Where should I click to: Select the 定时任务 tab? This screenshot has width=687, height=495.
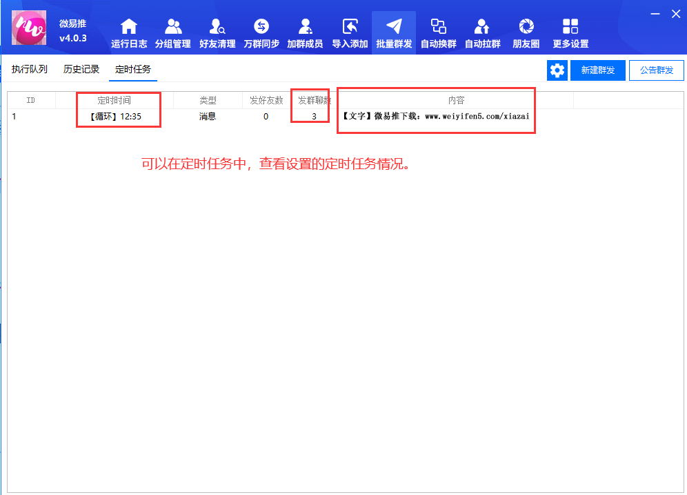132,69
